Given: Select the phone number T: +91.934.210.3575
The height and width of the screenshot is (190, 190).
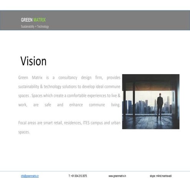Looking at the screenshot, I should click(78, 176).
